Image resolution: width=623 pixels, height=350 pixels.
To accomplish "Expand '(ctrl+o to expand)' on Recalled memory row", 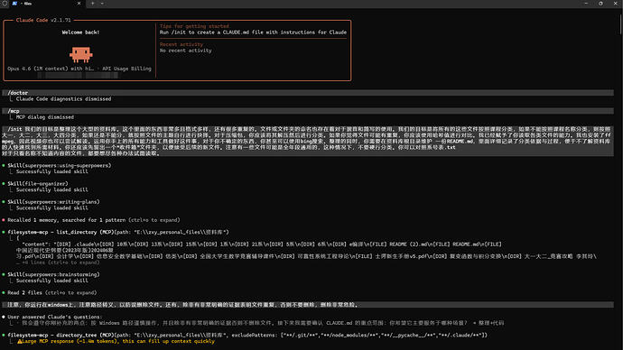I will 154,220.
